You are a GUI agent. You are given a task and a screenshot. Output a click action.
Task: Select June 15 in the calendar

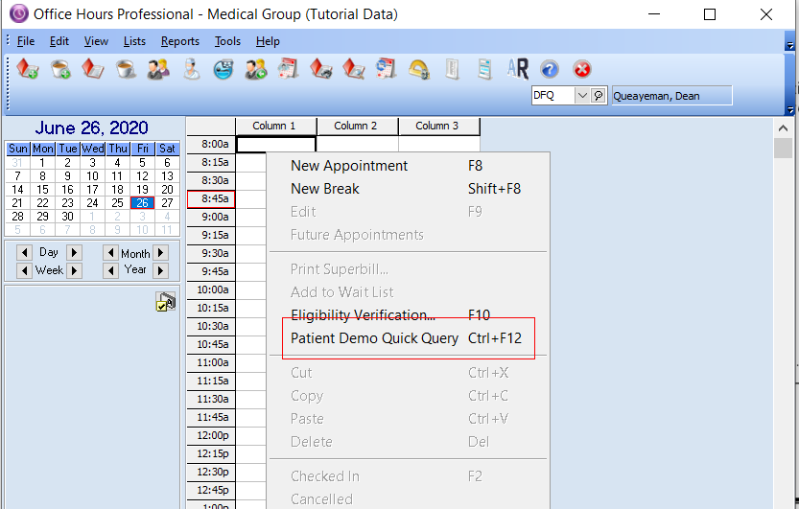coord(42,190)
